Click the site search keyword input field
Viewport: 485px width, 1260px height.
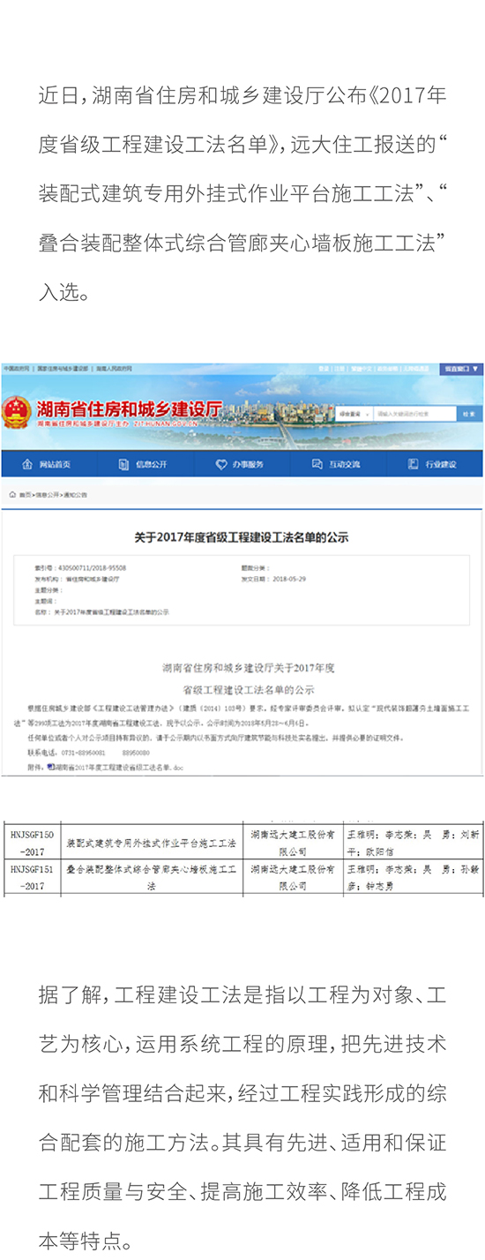pyautogui.click(x=414, y=413)
